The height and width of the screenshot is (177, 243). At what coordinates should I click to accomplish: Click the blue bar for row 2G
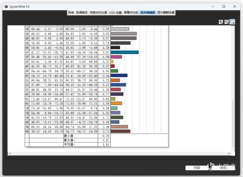(x=118, y=85)
